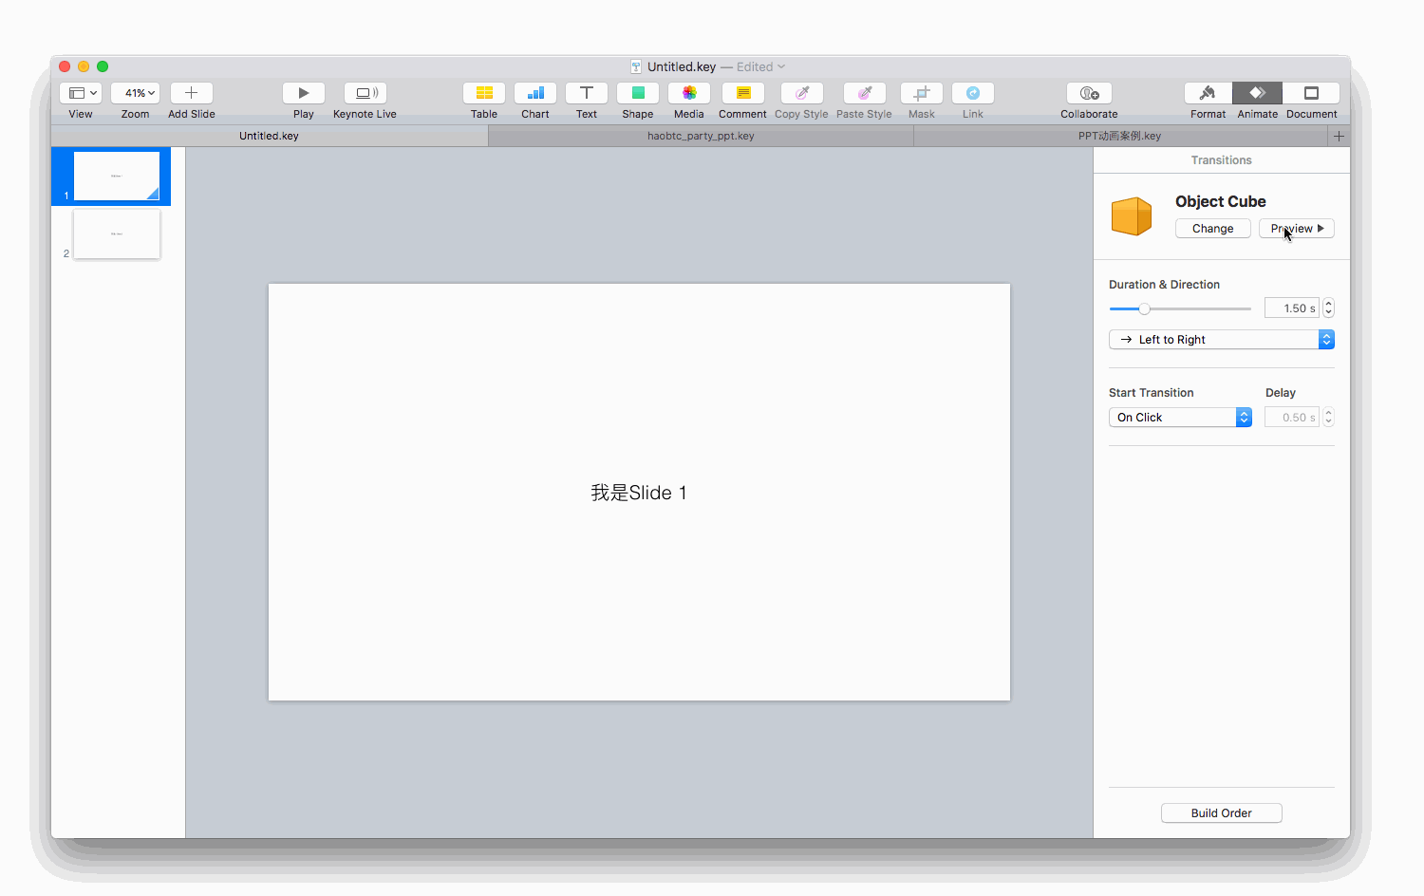Click the Table toolbar icon
Viewport: 1424px width, 896px height.
483,93
